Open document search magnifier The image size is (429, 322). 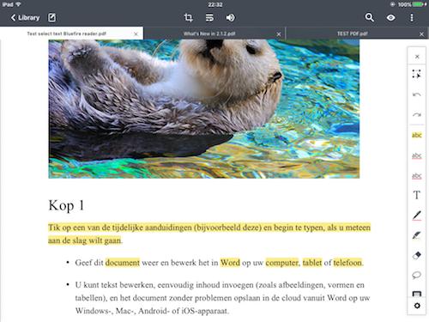click(369, 18)
